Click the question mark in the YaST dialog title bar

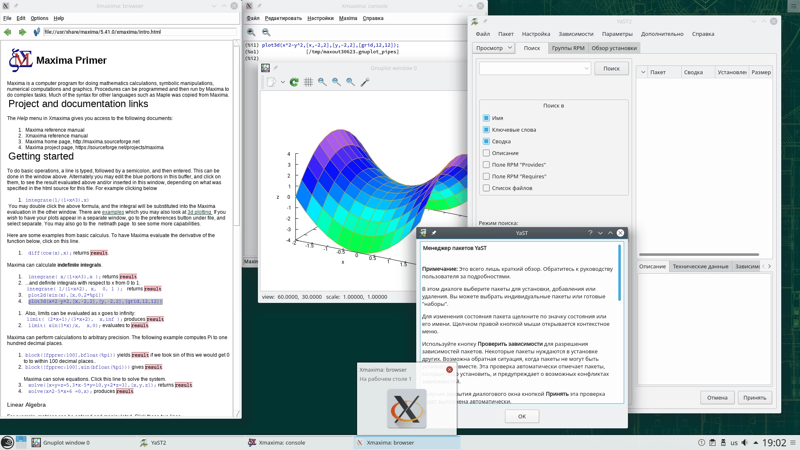point(590,233)
